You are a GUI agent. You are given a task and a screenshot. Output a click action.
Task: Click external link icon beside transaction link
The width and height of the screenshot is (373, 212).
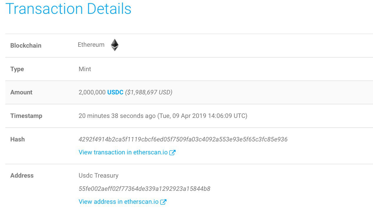173,152
